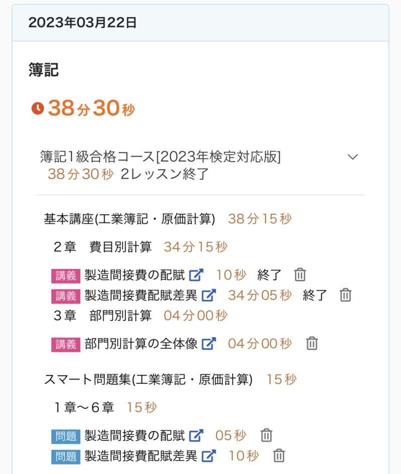Click the スマート問題集(工業簿記・原価計算) section heading

click(148, 380)
